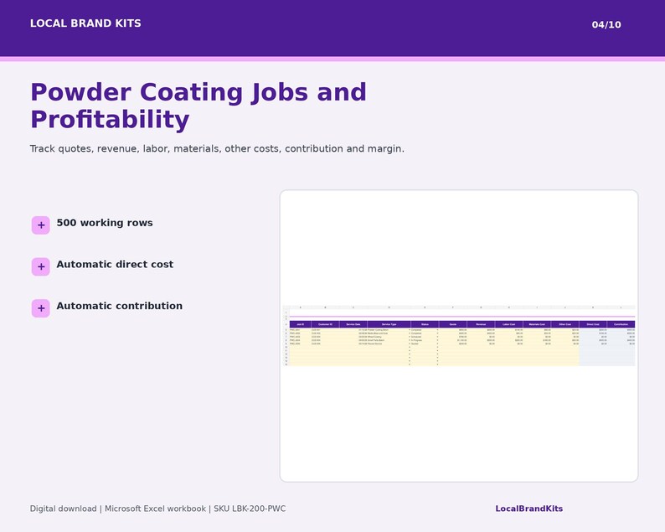The image size is (665, 532).
Task: Click the Service Type column header
Action: click(x=389, y=324)
